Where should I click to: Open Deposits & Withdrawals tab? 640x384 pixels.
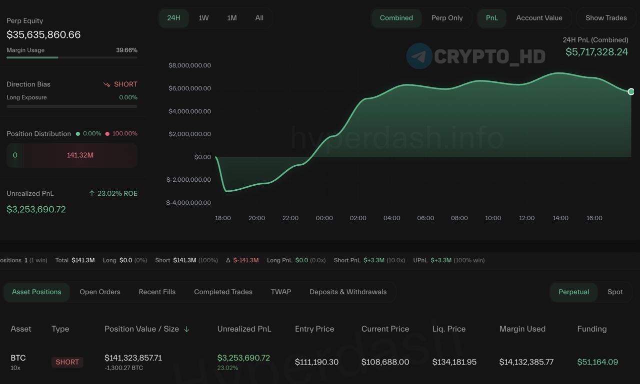[x=348, y=292]
